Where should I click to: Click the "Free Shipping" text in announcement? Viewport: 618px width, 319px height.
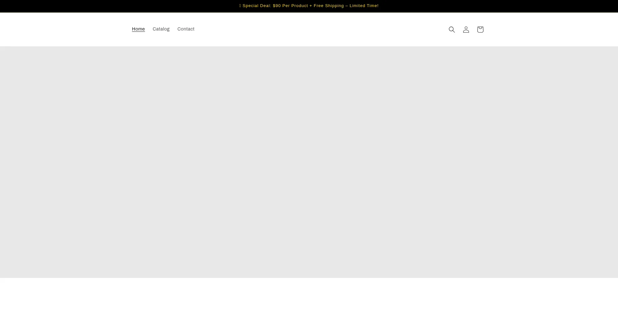point(329,6)
